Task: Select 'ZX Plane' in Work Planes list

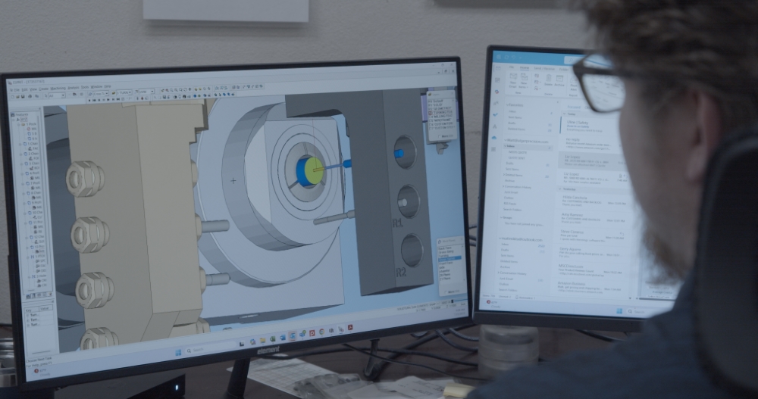Action: click(445, 275)
